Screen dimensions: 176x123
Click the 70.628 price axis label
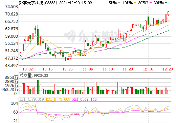tap(12, 14)
